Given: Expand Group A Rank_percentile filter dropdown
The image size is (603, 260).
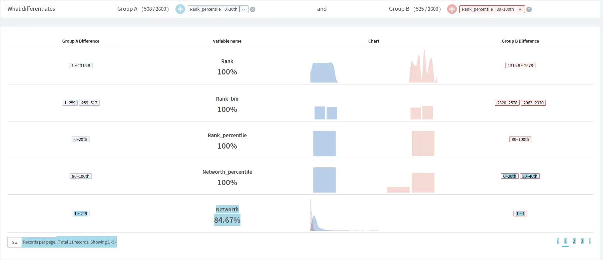Looking at the screenshot, I should click(x=244, y=9).
